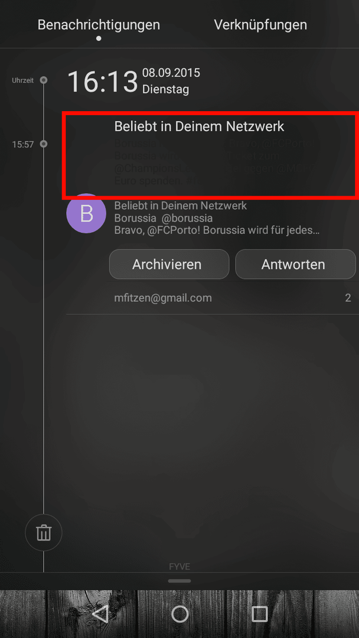Image resolution: width=359 pixels, height=638 pixels.
Task: Tap the Android home circle icon
Action: click(179, 614)
